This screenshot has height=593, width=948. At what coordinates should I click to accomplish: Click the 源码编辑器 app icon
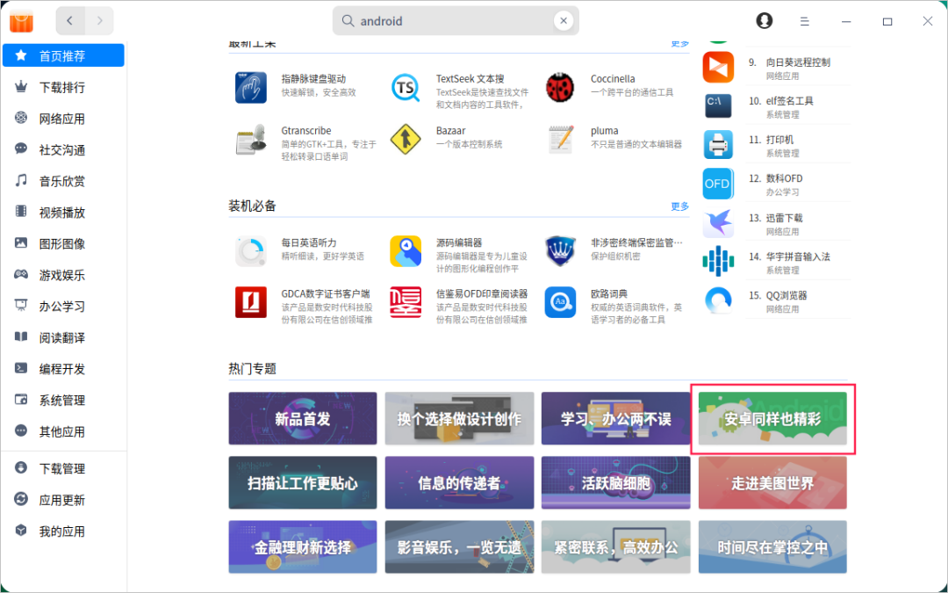[406, 251]
